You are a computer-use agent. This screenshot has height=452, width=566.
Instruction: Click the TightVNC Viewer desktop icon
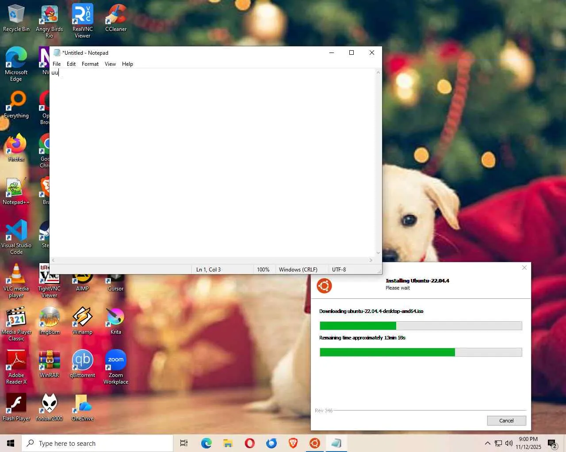[49, 280]
